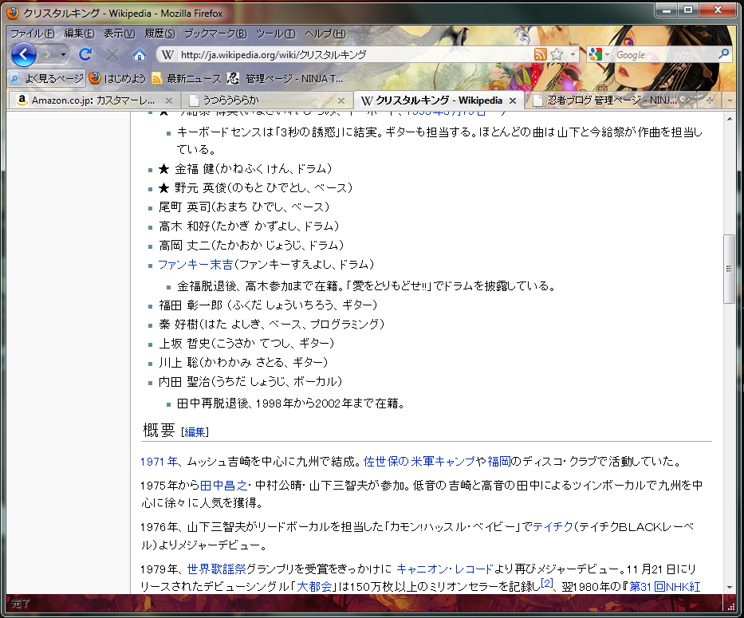The image size is (744, 618).
Task: Go to the Home page icon
Action: [139, 55]
